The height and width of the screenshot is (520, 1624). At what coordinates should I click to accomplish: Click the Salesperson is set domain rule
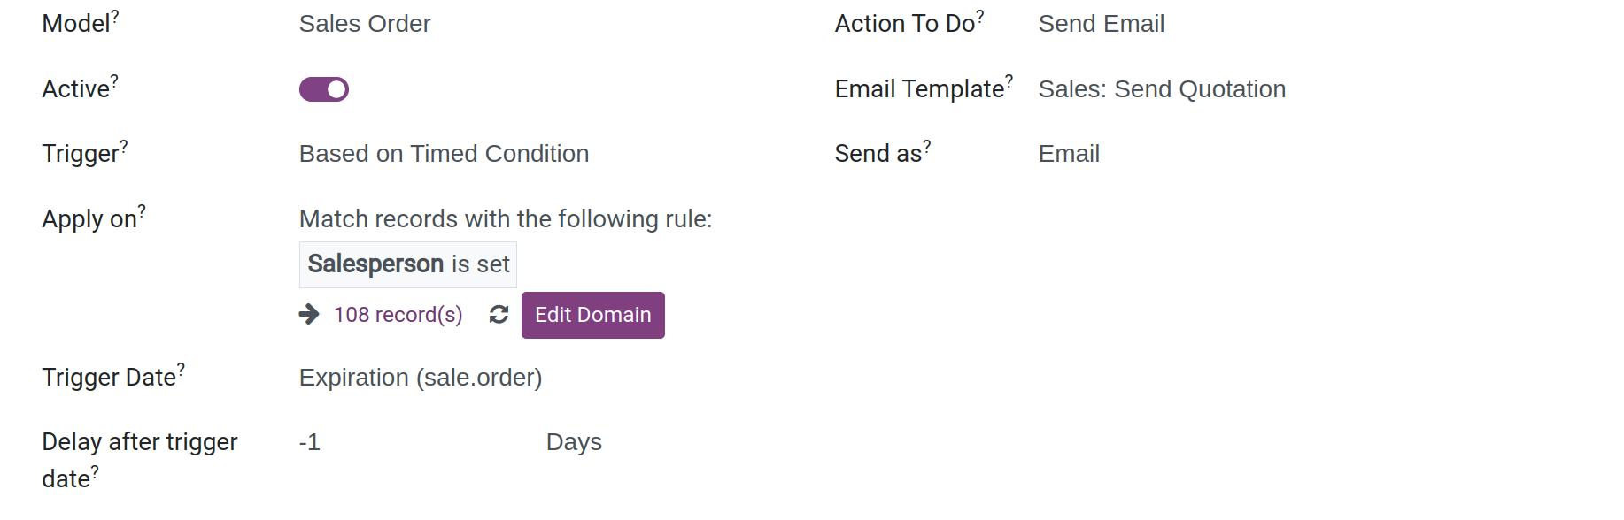click(x=408, y=264)
